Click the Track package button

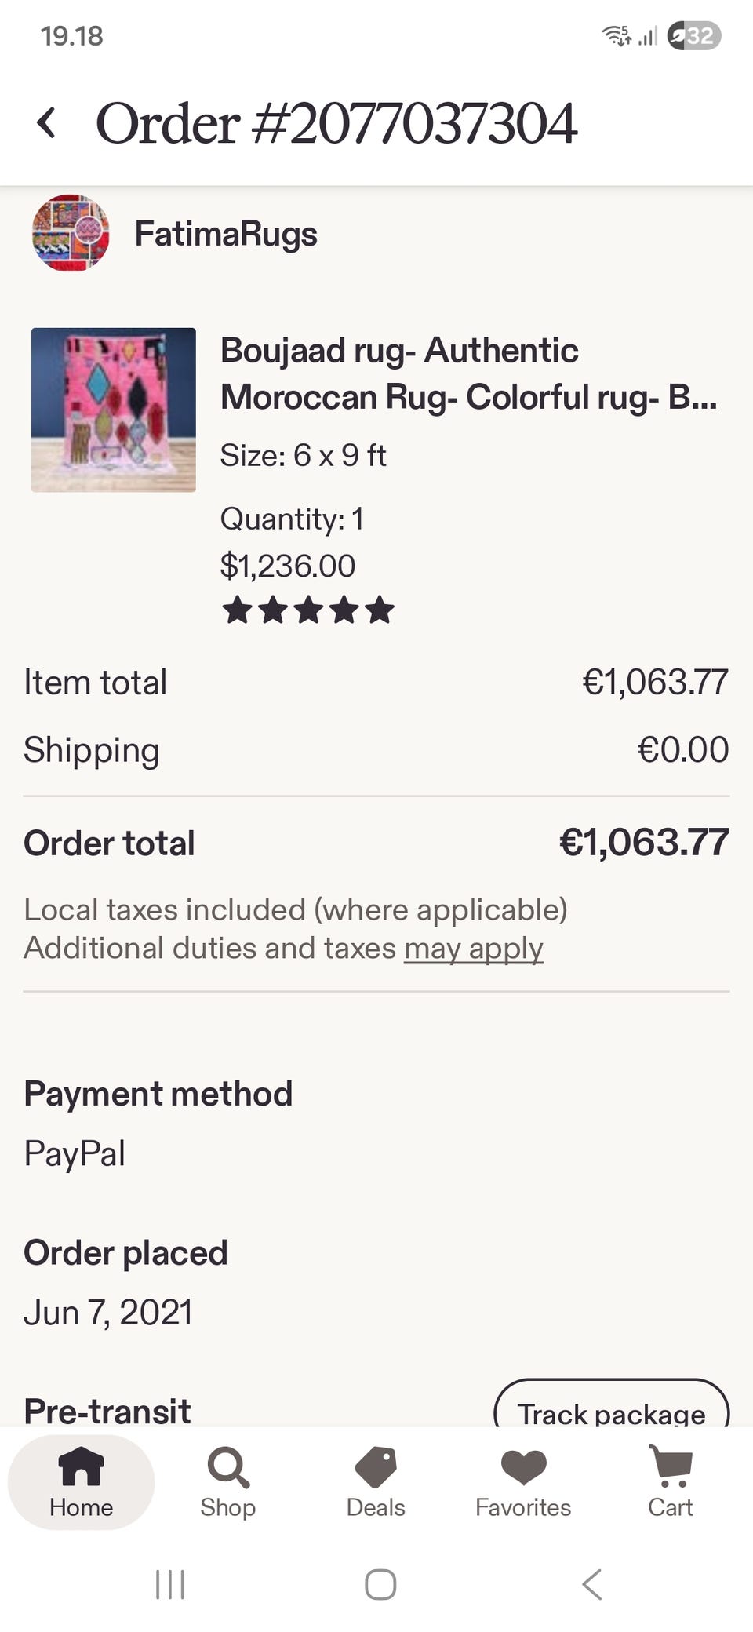[x=611, y=1408]
